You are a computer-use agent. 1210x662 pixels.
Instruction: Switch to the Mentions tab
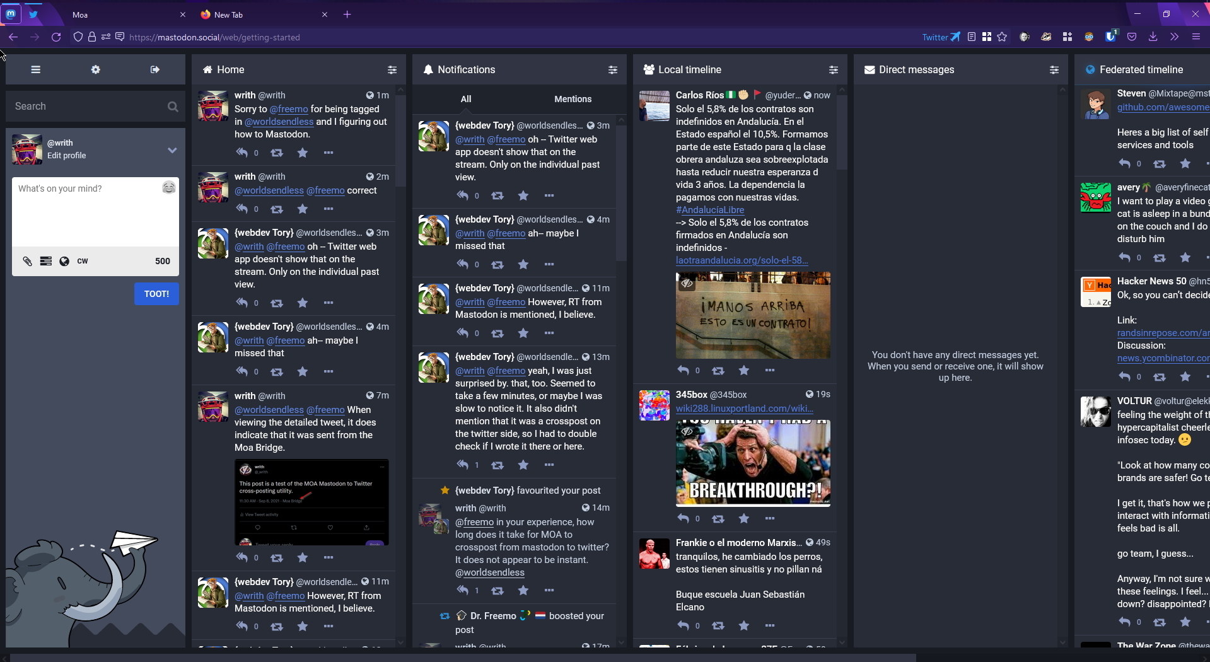point(573,99)
